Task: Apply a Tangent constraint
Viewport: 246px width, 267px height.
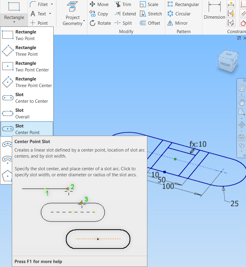Action: coord(243,23)
